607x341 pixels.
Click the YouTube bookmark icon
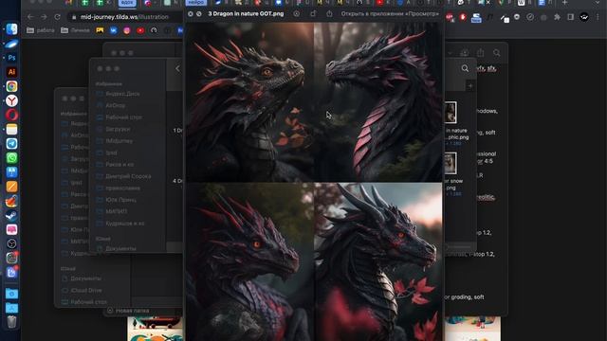[x=140, y=30]
